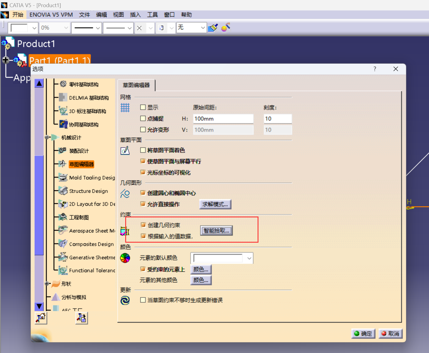Click the painter brush icon in toolbar
The height and width of the screenshot is (353, 429).
[213, 28]
